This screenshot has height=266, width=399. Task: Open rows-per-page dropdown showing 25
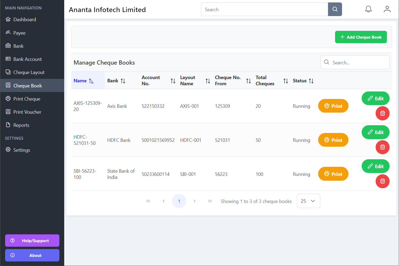[x=308, y=201]
